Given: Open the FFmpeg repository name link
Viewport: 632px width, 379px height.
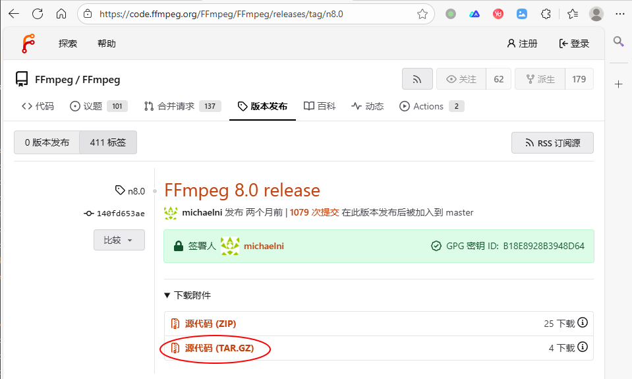Looking at the screenshot, I should pos(101,80).
